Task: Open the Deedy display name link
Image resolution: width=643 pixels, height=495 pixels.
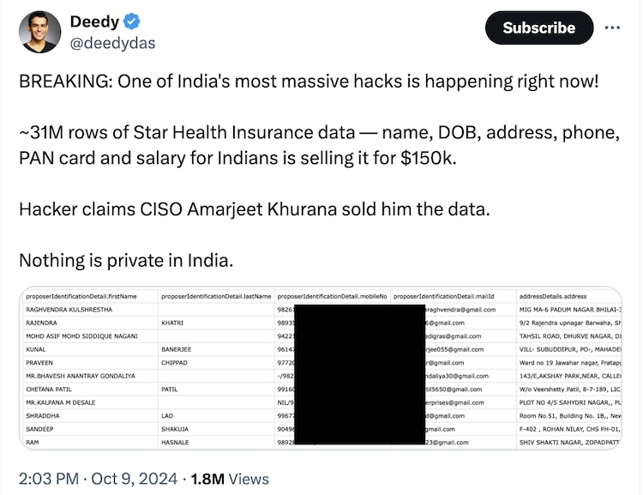Action: (x=94, y=21)
